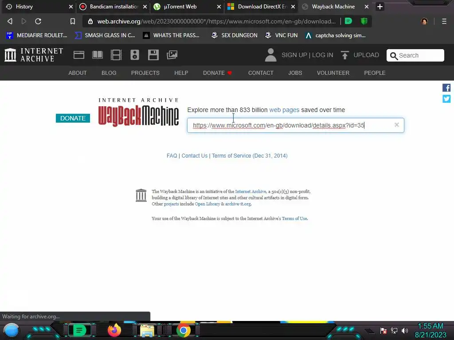Open the Internet Archive Web section icon
The width and height of the screenshot is (454, 340).
click(x=79, y=55)
